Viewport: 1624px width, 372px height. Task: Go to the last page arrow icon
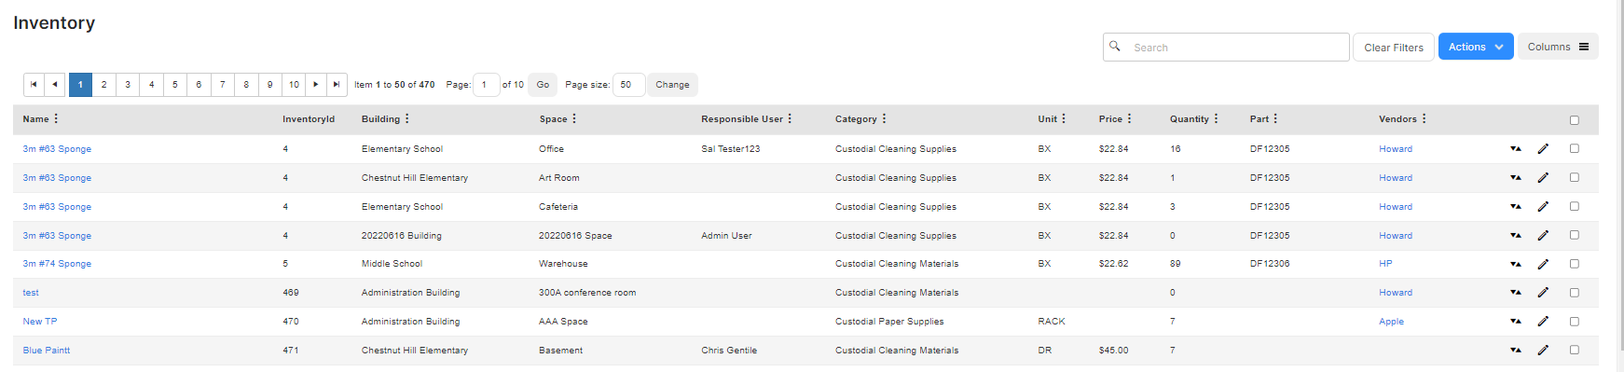[337, 85]
